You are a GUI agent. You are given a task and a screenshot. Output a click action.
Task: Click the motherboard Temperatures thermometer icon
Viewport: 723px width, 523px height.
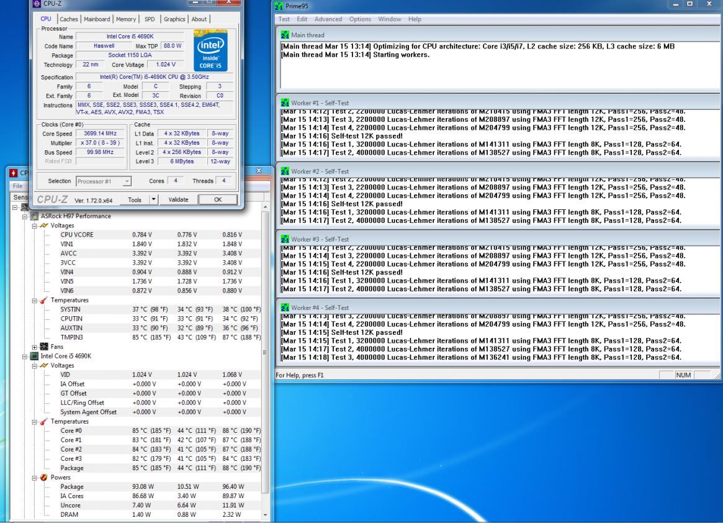(44, 300)
